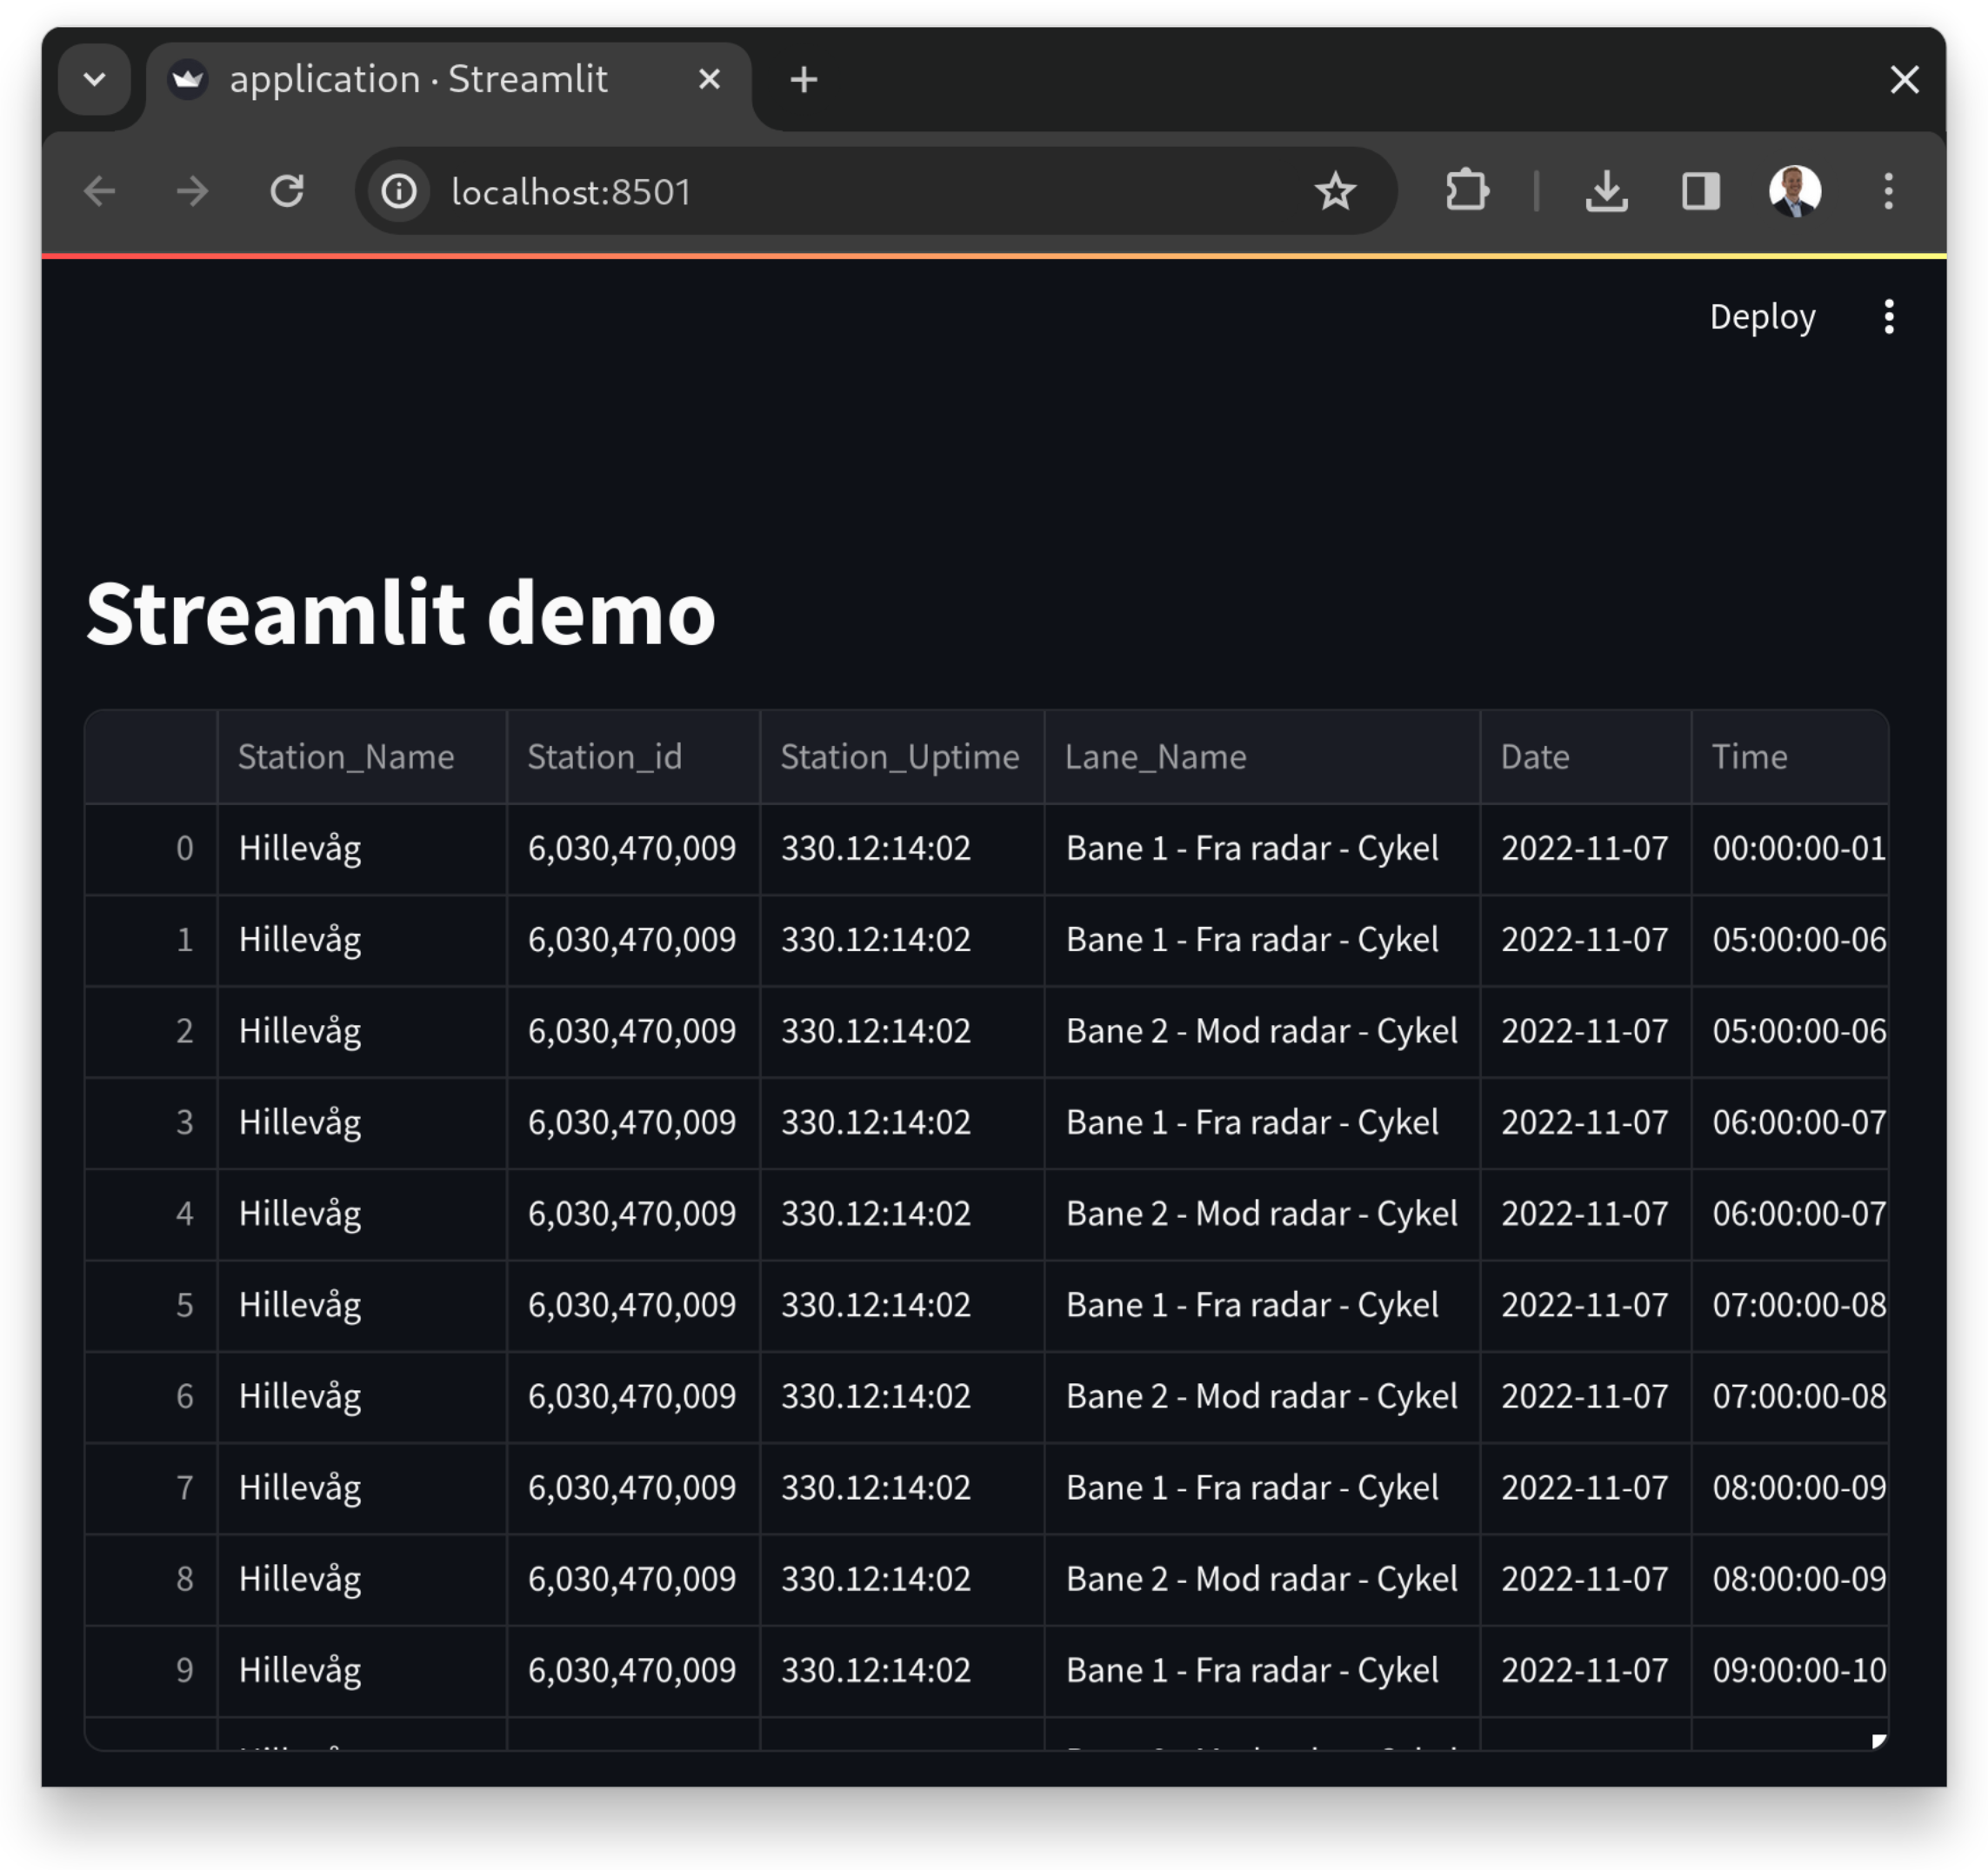The width and height of the screenshot is (1988, 1870).
Task: Select row index 9 in the table
Action: [x=151, y=1670]
